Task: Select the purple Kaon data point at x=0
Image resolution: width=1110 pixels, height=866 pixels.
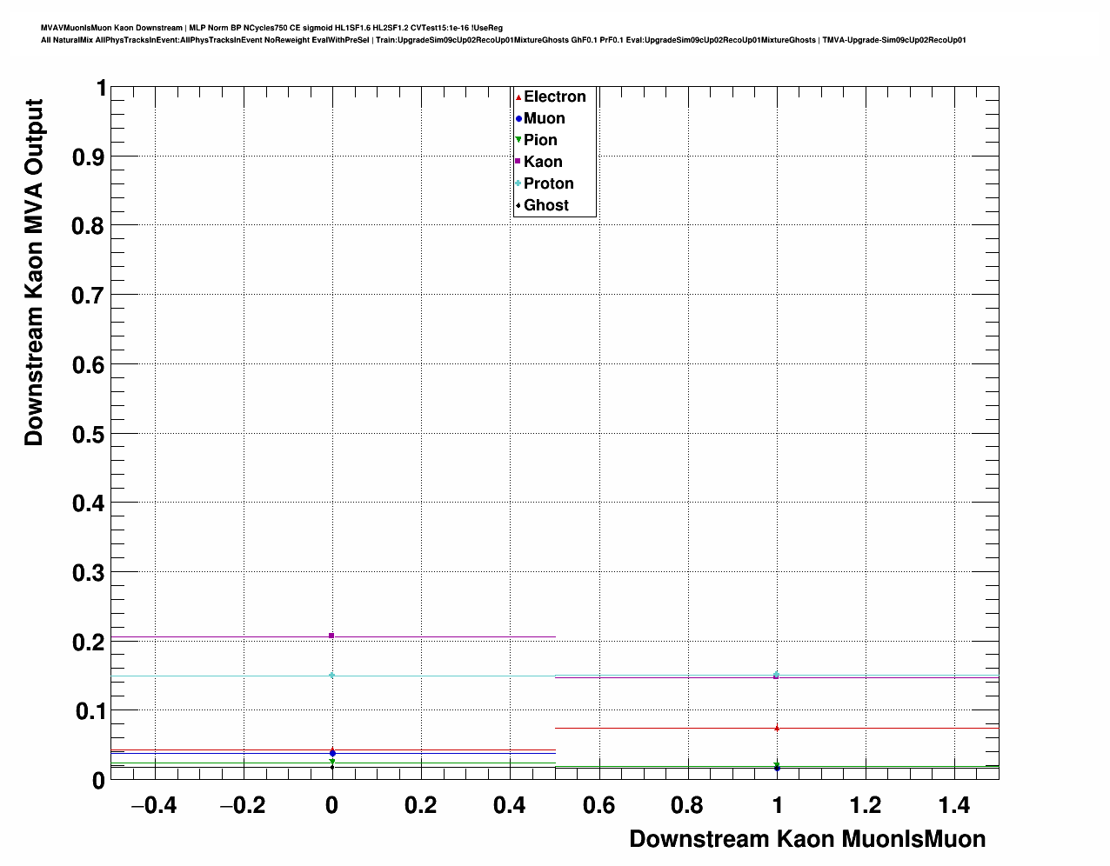Action: point(331,636)
